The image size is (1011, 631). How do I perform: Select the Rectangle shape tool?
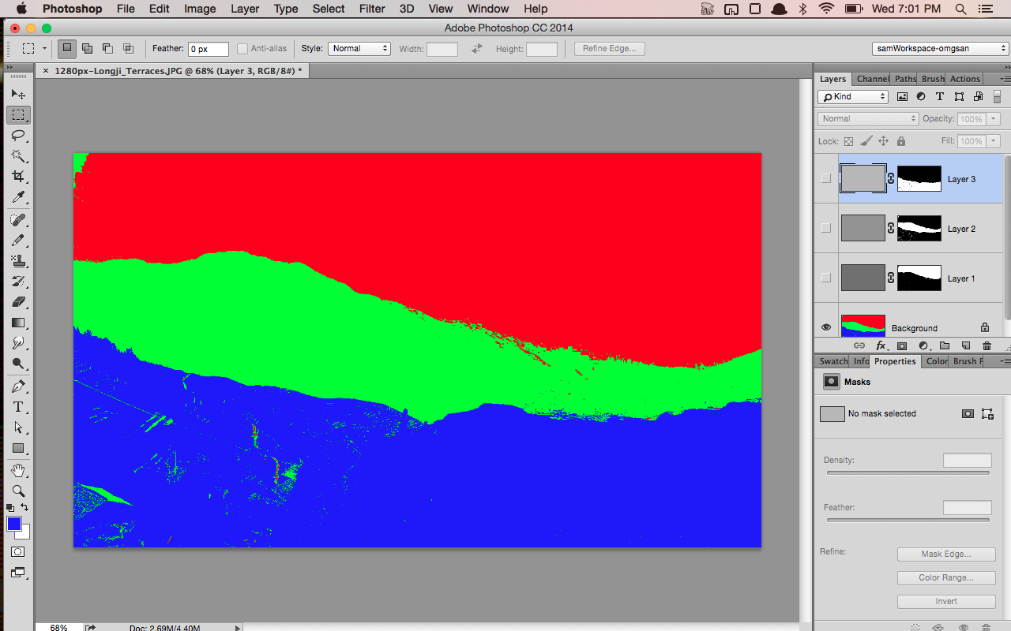point(18,448)
